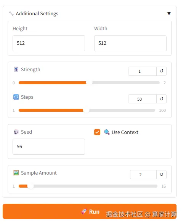Viewport: 183px width, 224px height.
Task: Click the Seed input showing 56
Action: pos(49,147)
